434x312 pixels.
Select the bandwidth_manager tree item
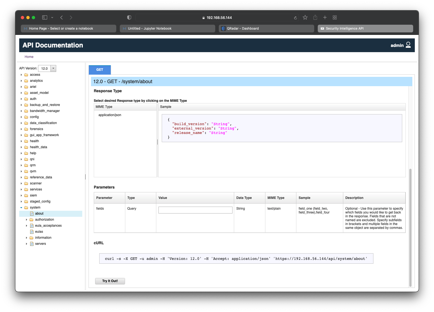[x=45, y=111]
